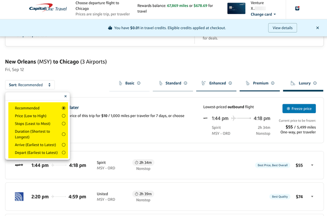The width and height of the screenshot is (327, 216).
Task: Click the Standard fare info icon
Action: (x=186, y=83)
